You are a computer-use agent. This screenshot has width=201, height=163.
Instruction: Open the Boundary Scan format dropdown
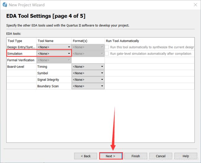click(x=88, y=86)
